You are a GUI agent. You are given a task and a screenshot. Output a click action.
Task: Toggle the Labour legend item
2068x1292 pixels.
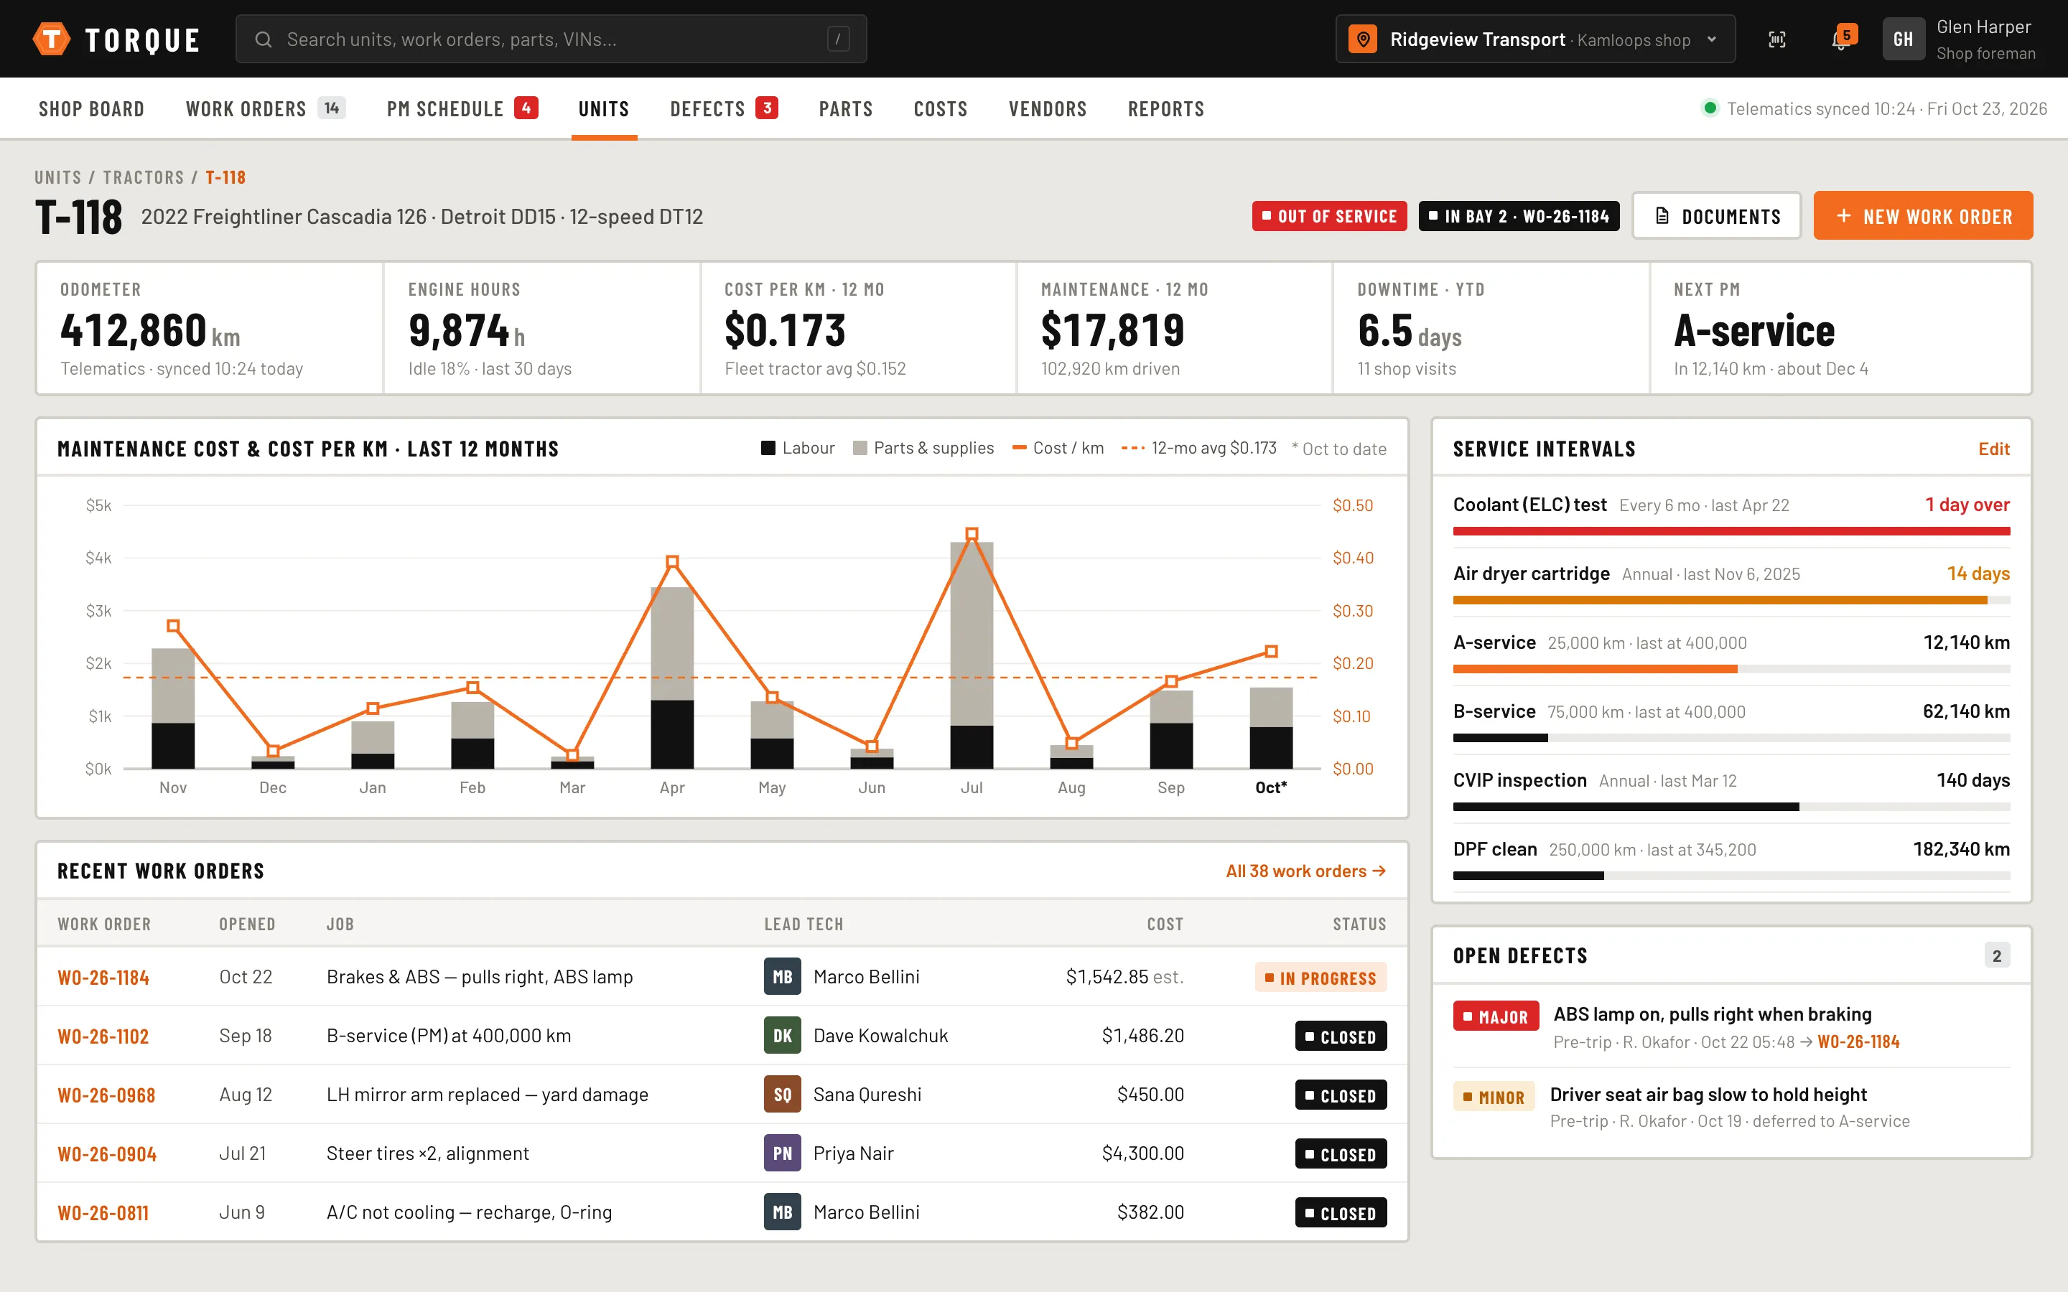click(797, 448)
